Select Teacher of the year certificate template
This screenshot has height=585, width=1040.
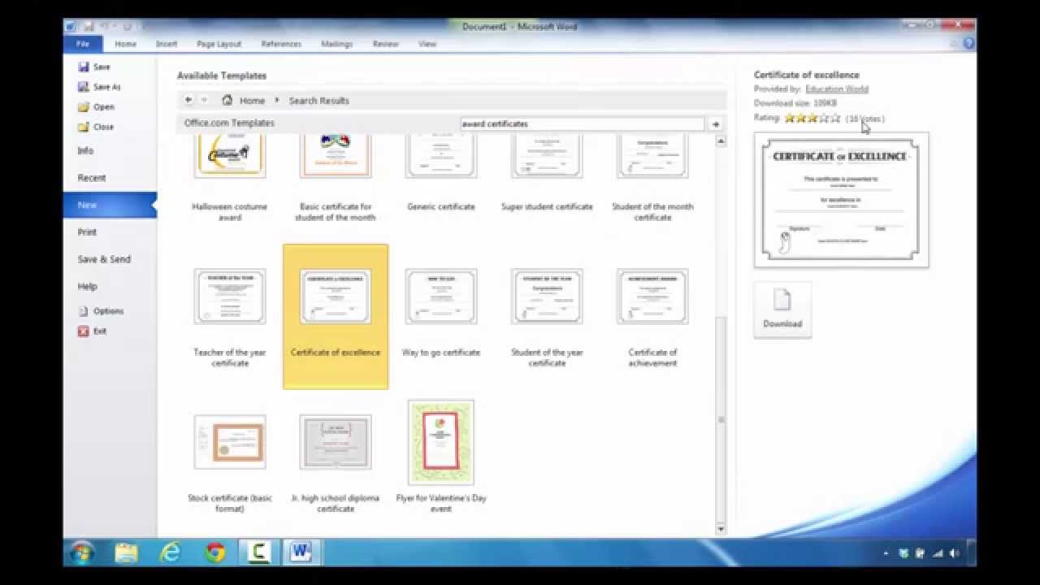point(230,317)
